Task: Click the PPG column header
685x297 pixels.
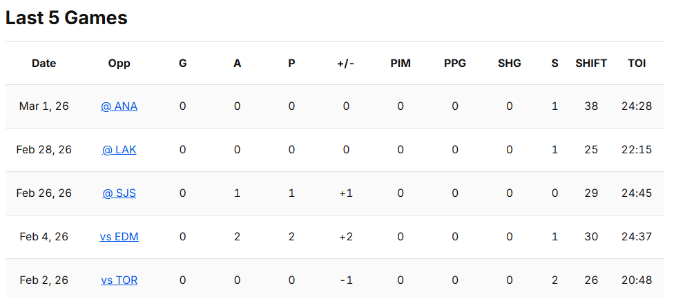Action: pyautogui.click(x=455, y=64)
